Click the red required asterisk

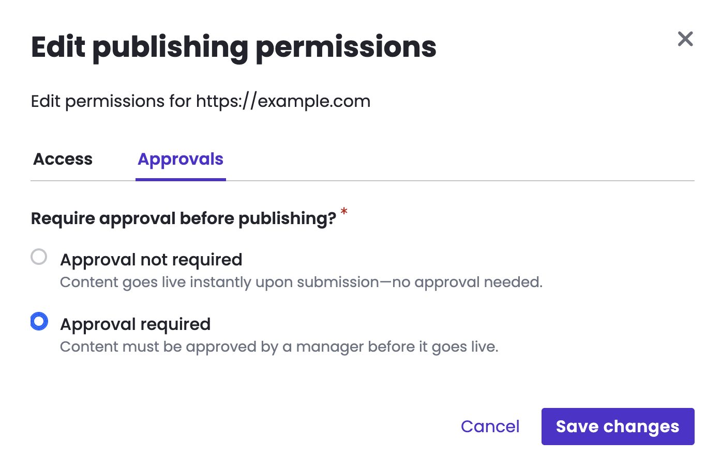coord(344,211)
